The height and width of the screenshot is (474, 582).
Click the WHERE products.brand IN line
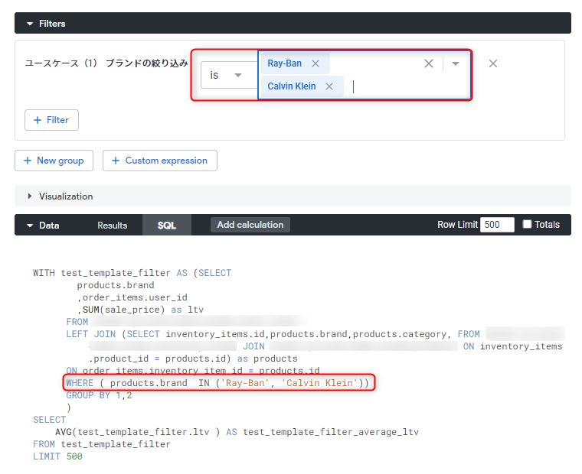click(217, 383)
